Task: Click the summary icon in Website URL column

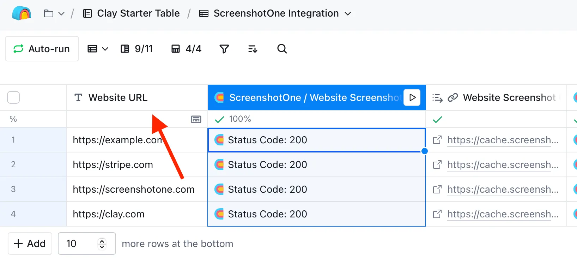Action: tap(196, 119)
